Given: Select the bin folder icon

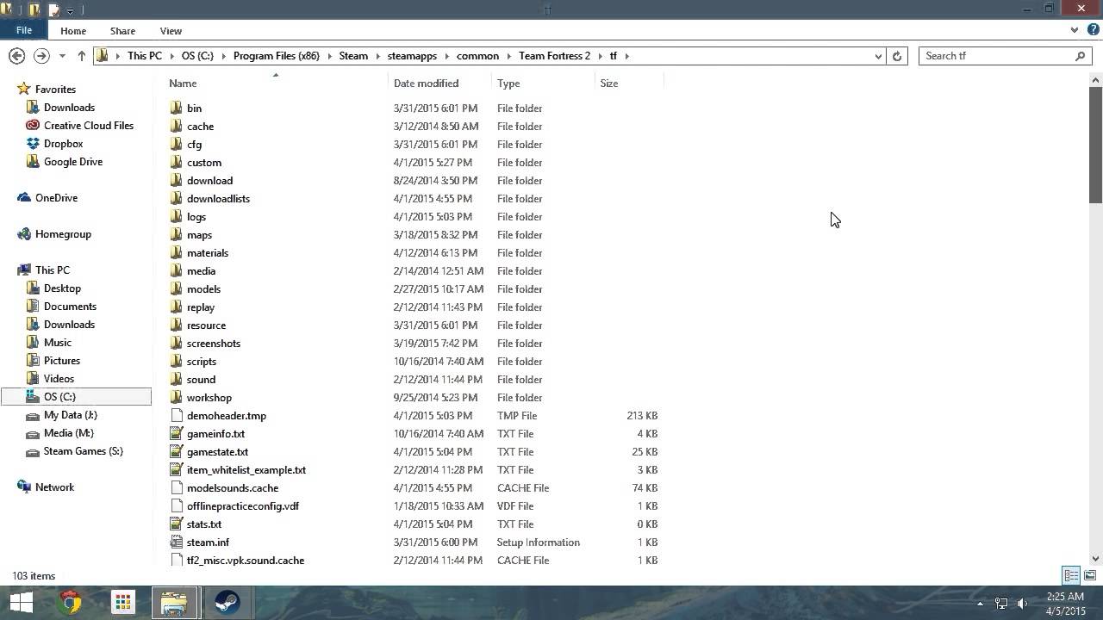Looking at the screenshot, I should [x=177, y=108].
